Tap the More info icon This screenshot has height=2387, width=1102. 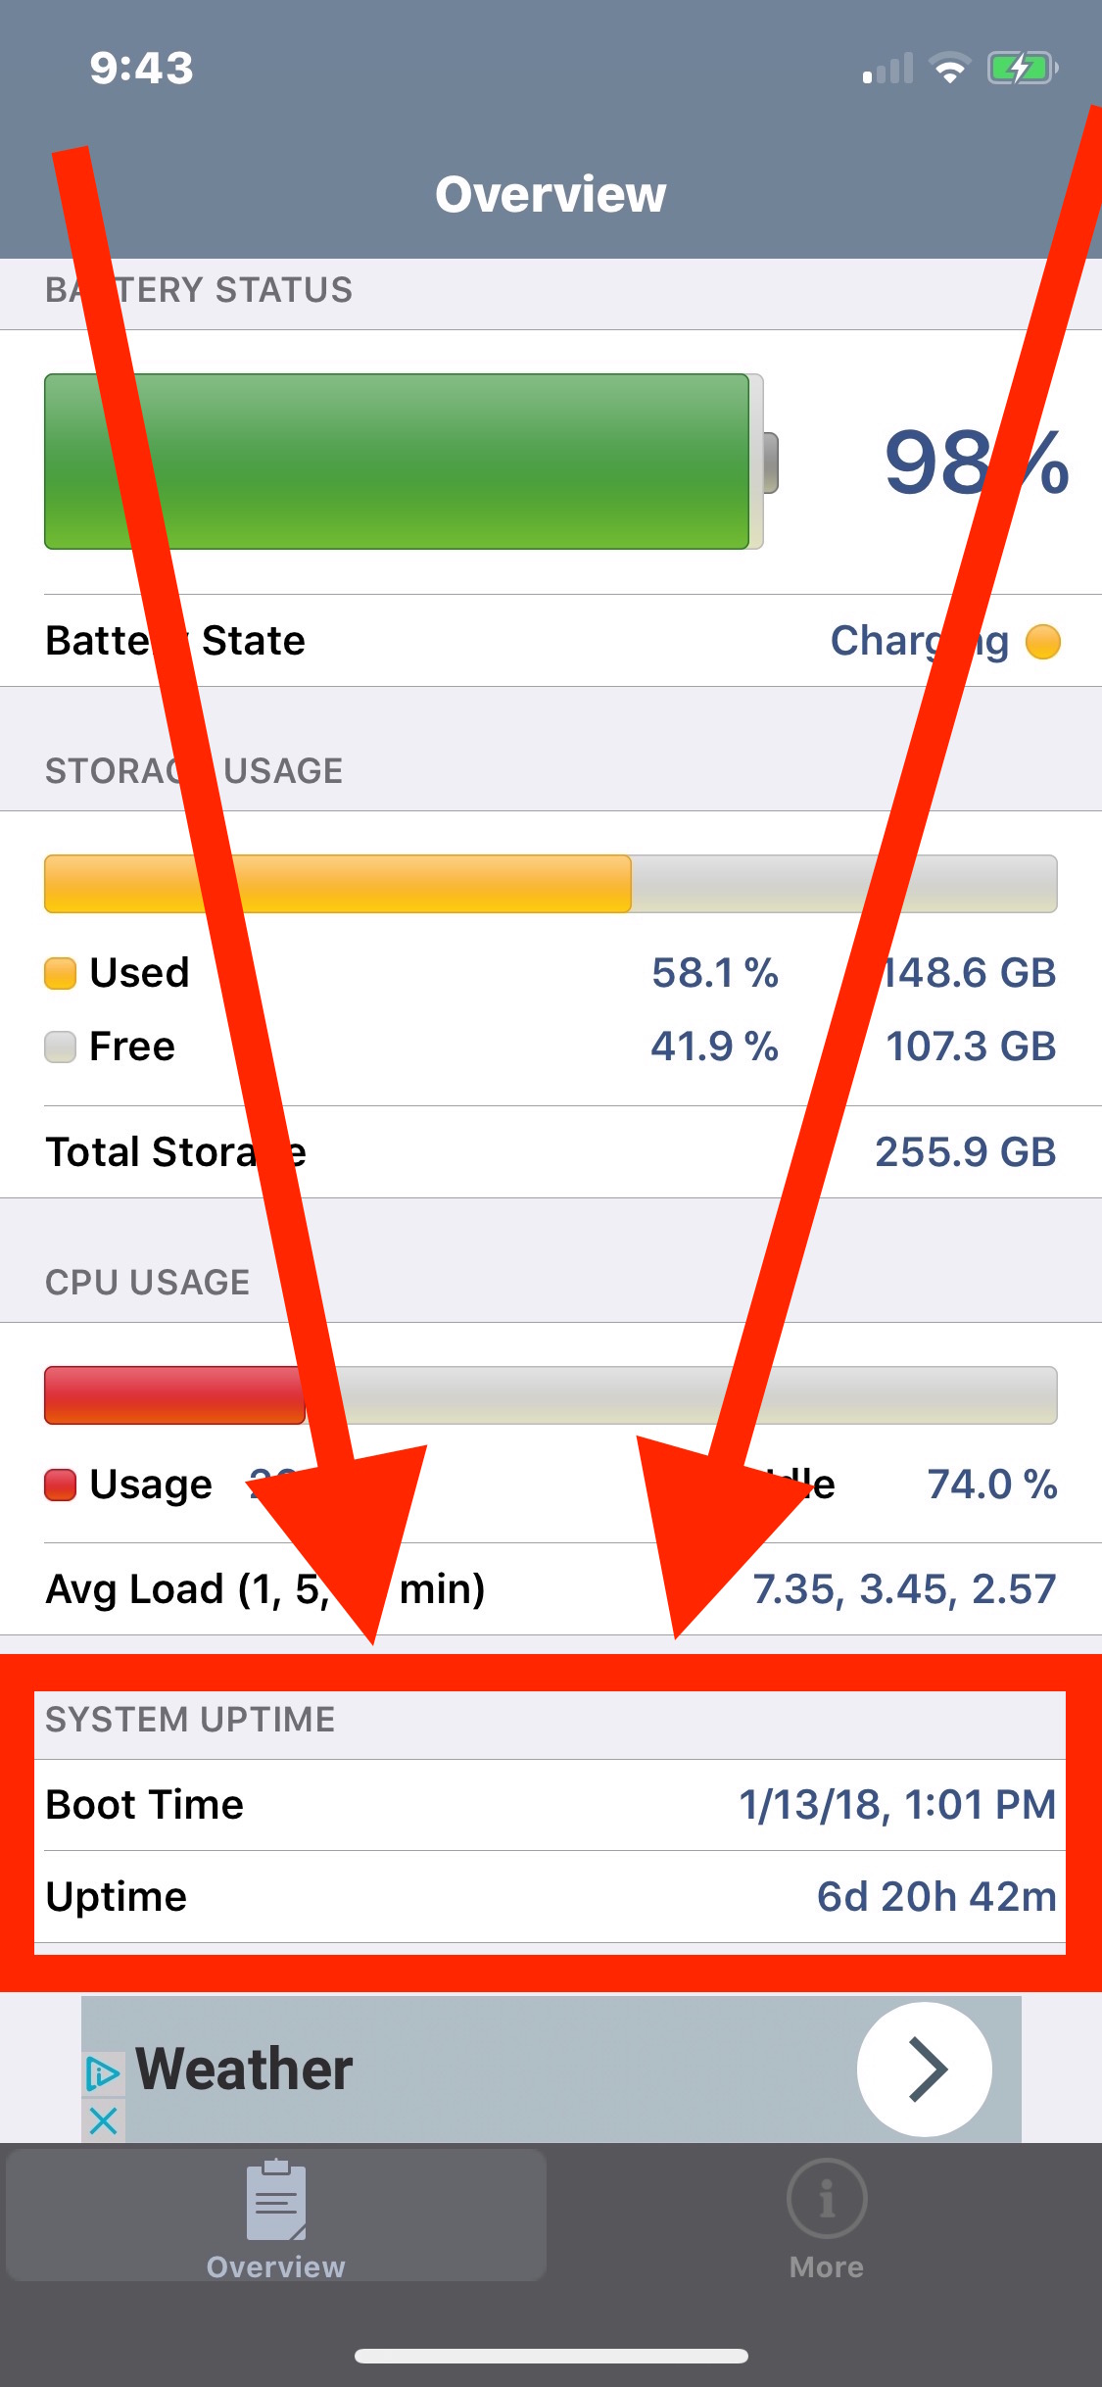point(827,2198)
